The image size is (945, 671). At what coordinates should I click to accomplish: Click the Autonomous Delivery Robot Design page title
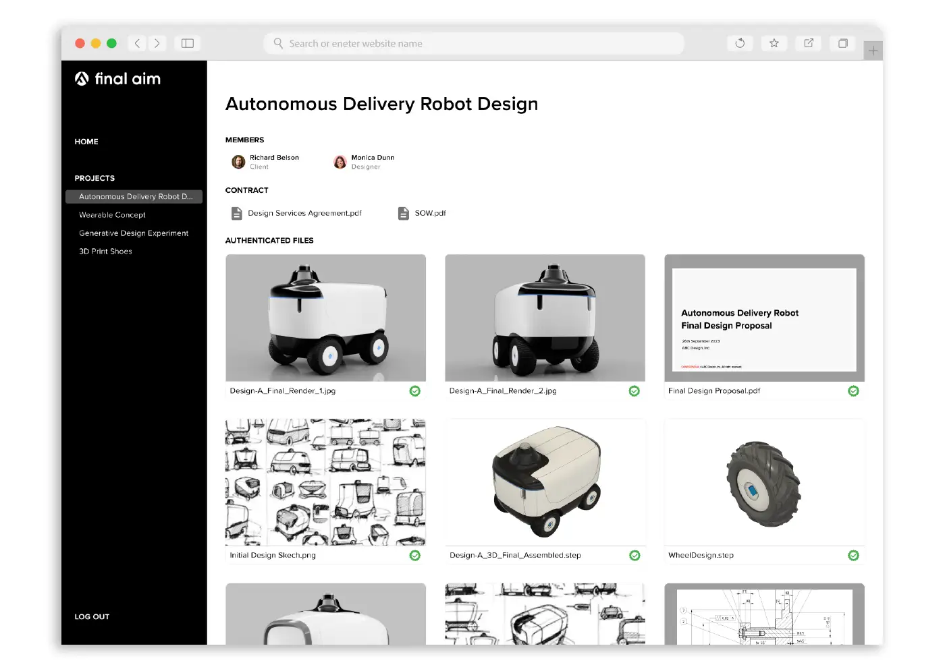[381, 104]
